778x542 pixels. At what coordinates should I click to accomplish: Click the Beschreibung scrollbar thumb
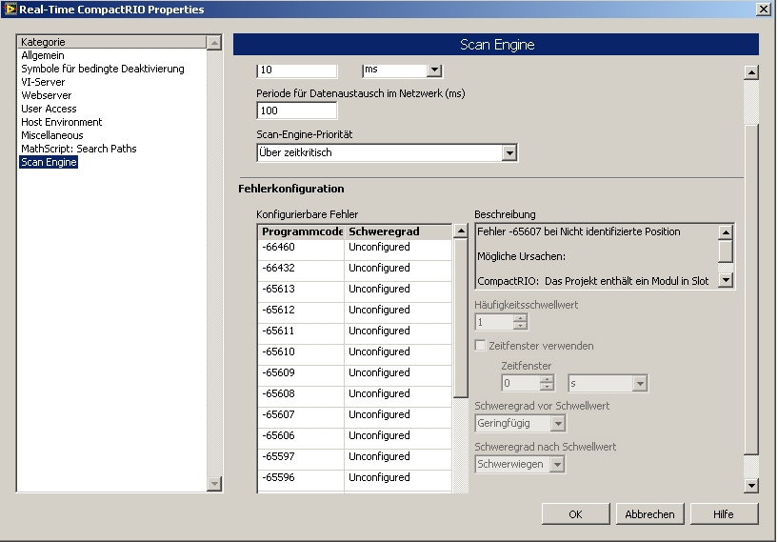click(x=726, y=251)
